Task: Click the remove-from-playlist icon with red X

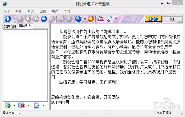Action: 21,105
